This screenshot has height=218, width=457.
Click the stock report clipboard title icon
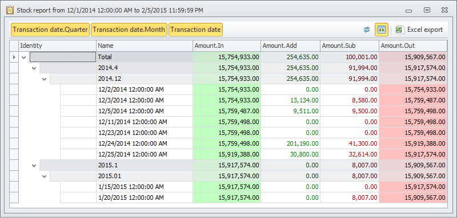point(10,10)
